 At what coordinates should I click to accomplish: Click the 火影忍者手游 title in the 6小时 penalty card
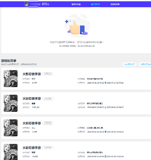pos(32,74)
